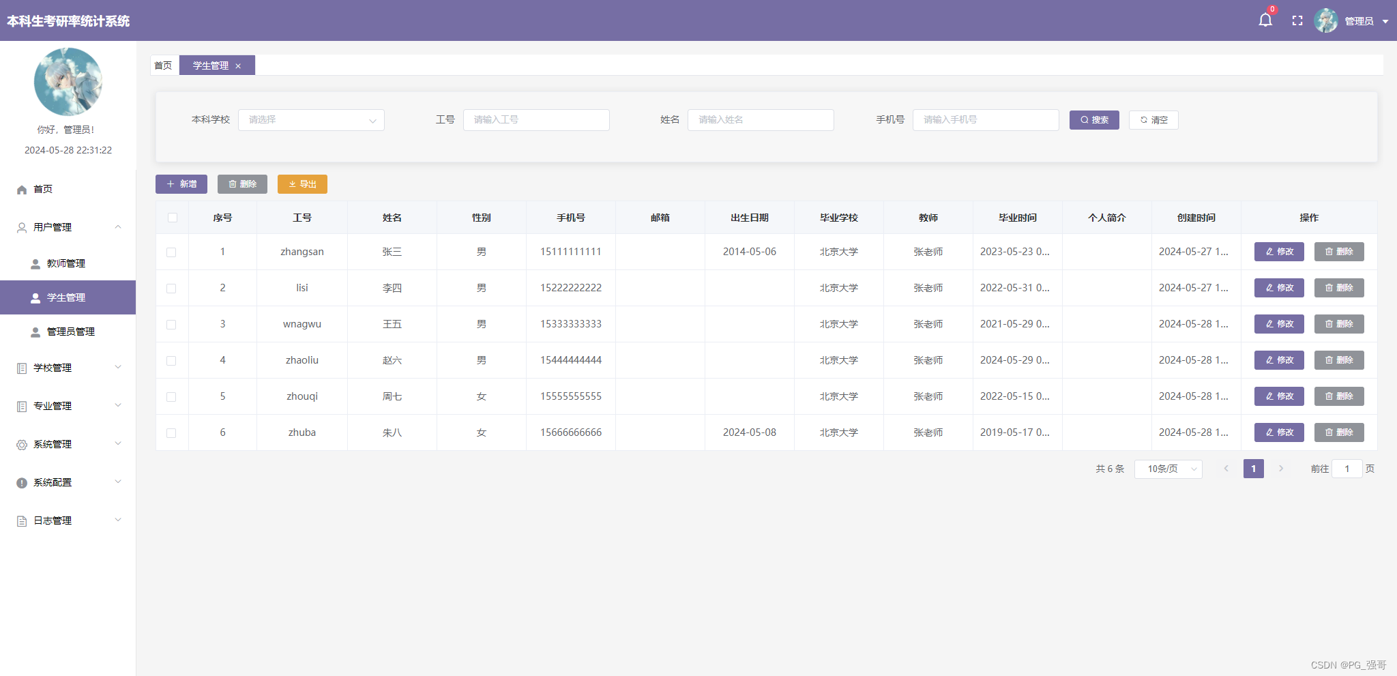Screen dimensions: 1397x676
Task: Select page 1 in pagination
Action: coord(1254,469)
